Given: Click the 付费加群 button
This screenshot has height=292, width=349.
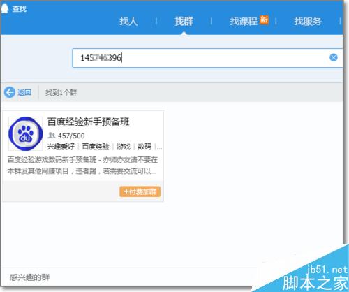Looking at the screenshot, I should (x=140, y=191).
